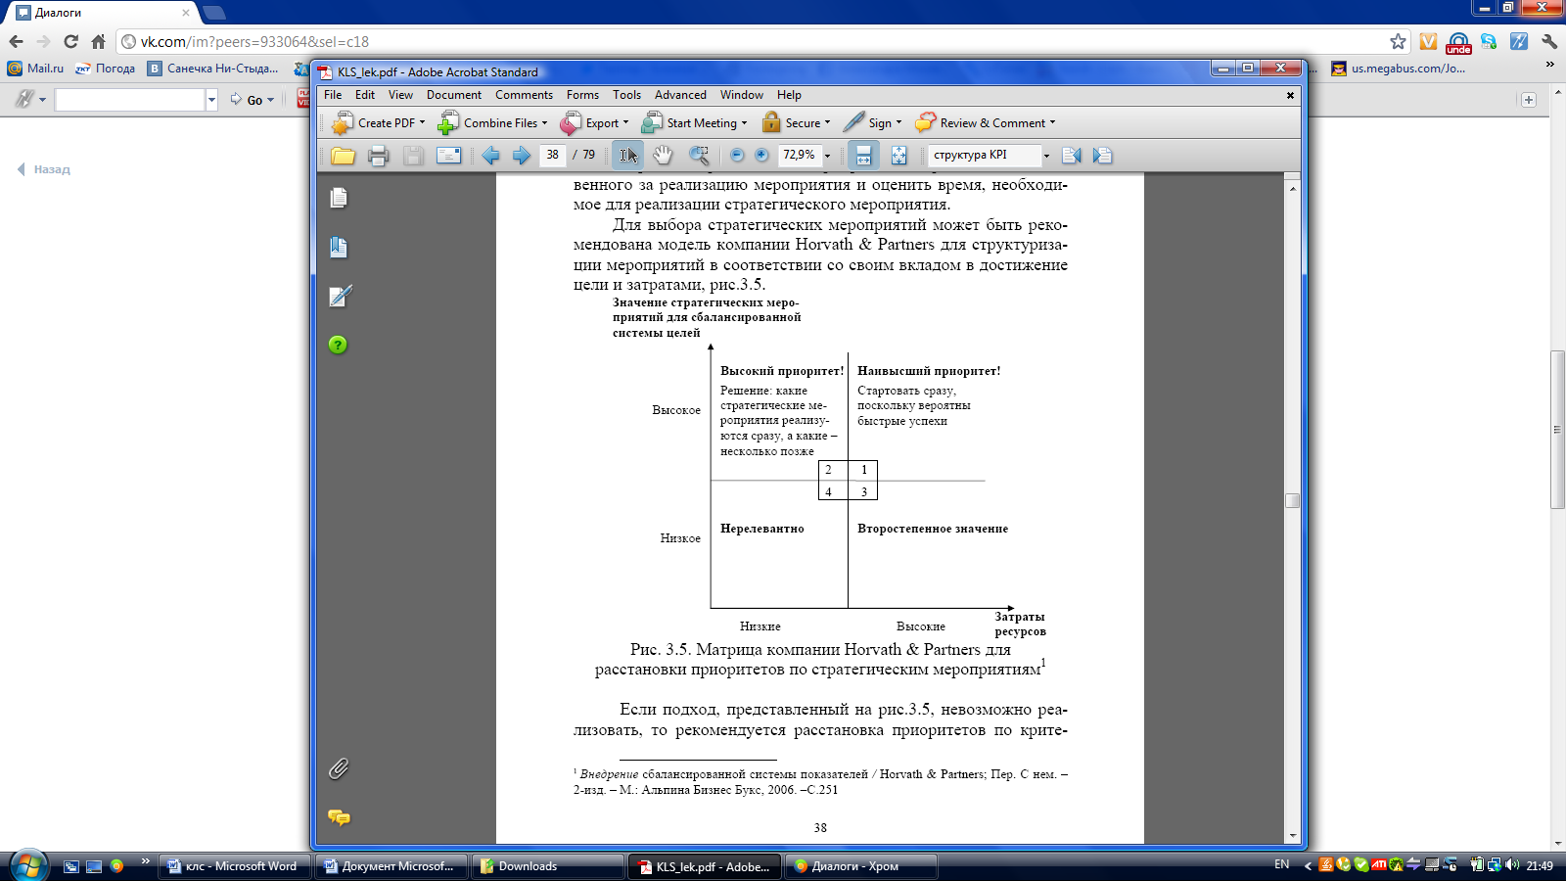Open Combine Files dropdown
1566x881 pixels.
(492, 122)
